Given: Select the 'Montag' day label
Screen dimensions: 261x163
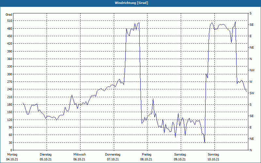Looking at the screenshot, I should click(x=12, y=155).
